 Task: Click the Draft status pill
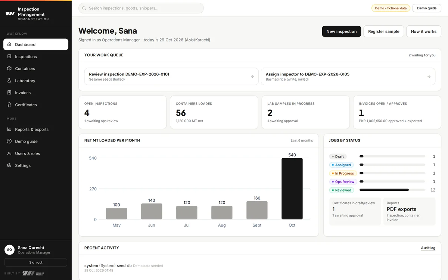pyautogui.click(x=338, y=156)
